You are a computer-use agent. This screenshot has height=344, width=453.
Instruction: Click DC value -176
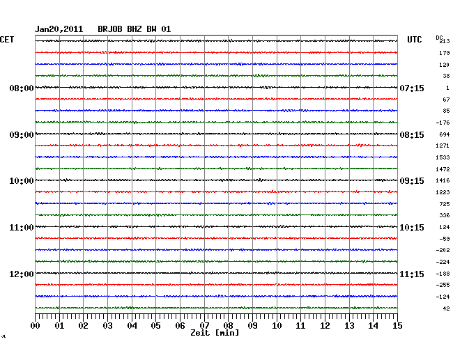click(x=443, y=123)
